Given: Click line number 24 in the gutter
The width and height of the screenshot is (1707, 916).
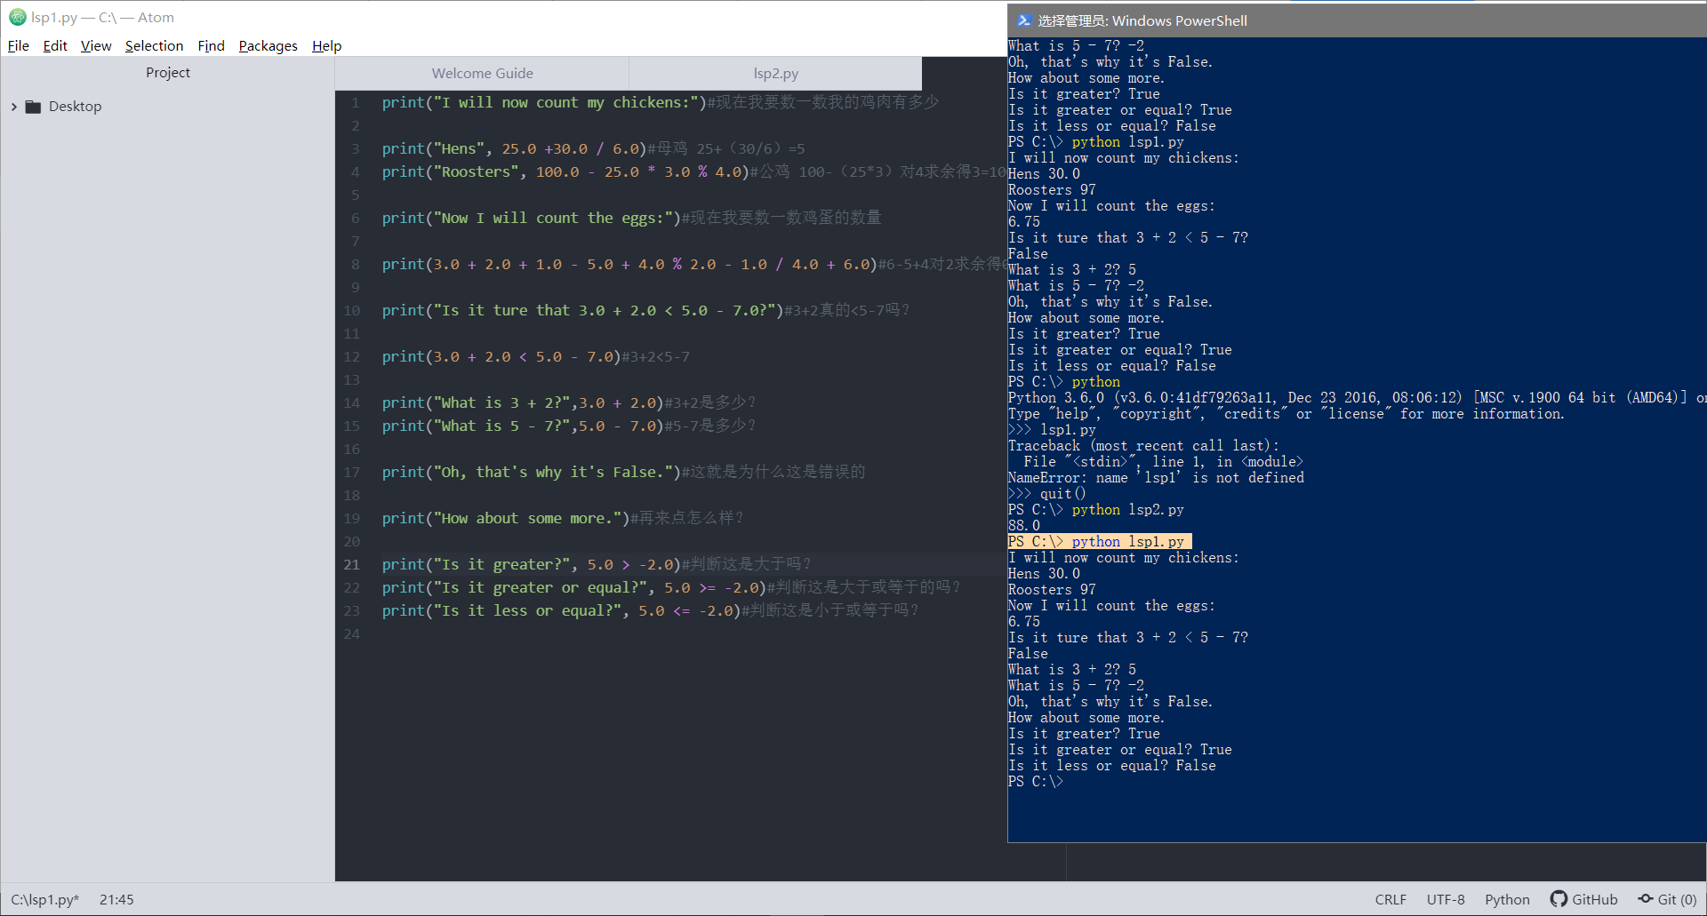Looking at the screenshot, I should (352, 633).
